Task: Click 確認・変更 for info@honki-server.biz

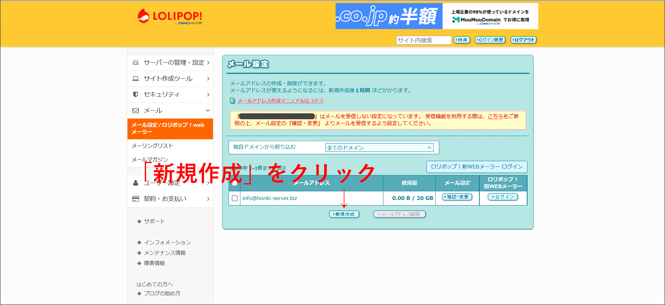Action: 457,197
